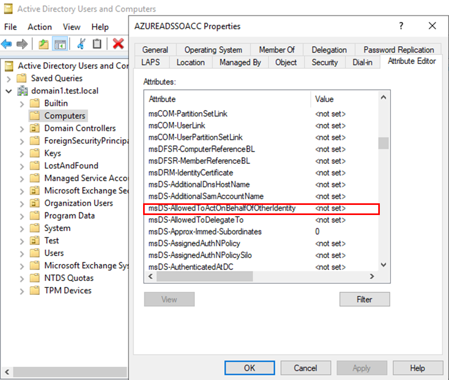
Task: Expand the Keys container
Action: pos(22,154)
